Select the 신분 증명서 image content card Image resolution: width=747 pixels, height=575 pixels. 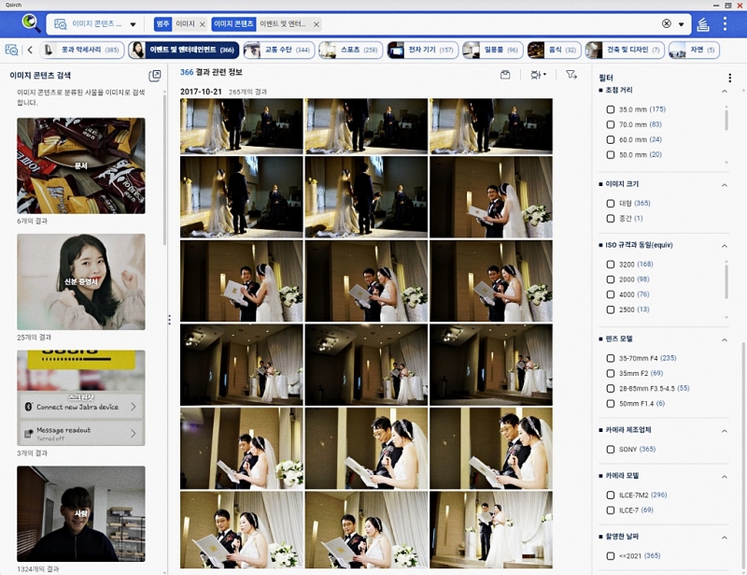pos(81,281)
